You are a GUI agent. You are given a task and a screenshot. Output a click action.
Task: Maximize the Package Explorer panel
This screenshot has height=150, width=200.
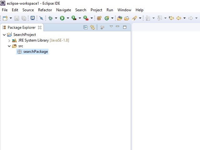[x=125, y=27]
